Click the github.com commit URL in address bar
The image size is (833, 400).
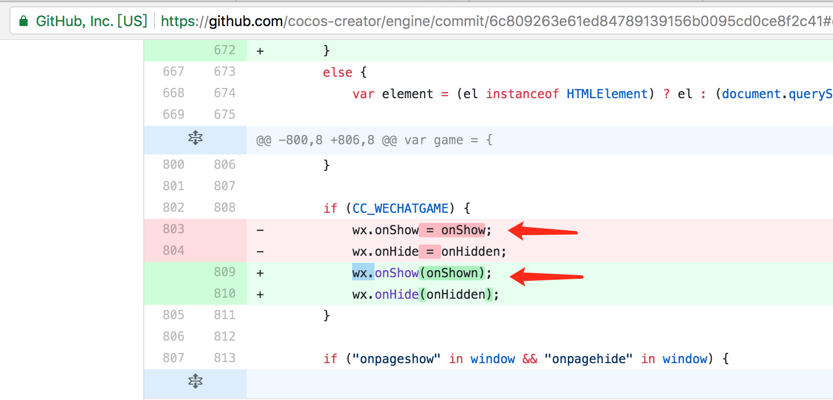491,21
